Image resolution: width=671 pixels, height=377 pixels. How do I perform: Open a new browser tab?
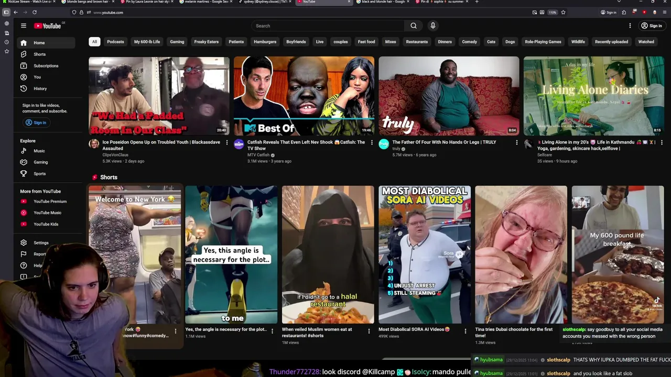point(477,2)
